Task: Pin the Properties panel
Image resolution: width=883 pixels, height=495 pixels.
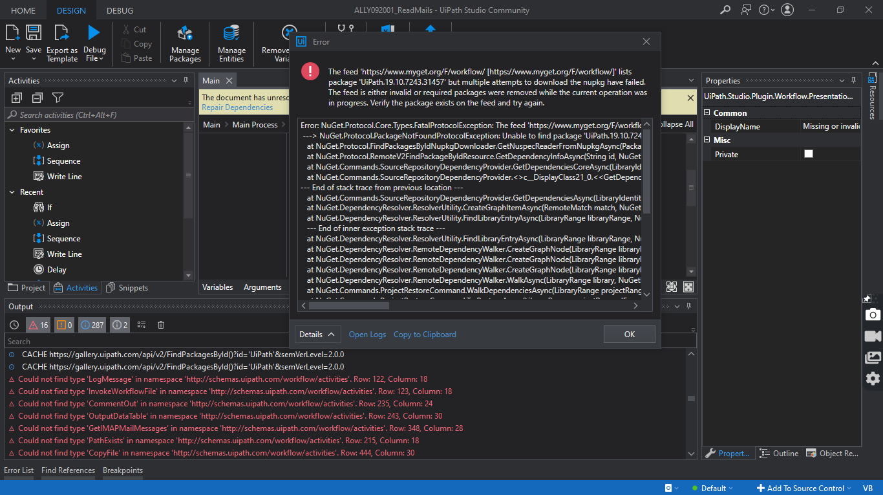Action: point(853,81)
